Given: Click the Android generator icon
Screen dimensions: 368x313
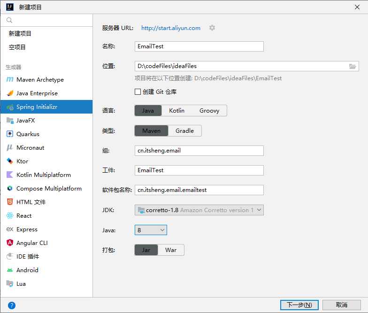Looking at the screenshot, I should point(10,270).
